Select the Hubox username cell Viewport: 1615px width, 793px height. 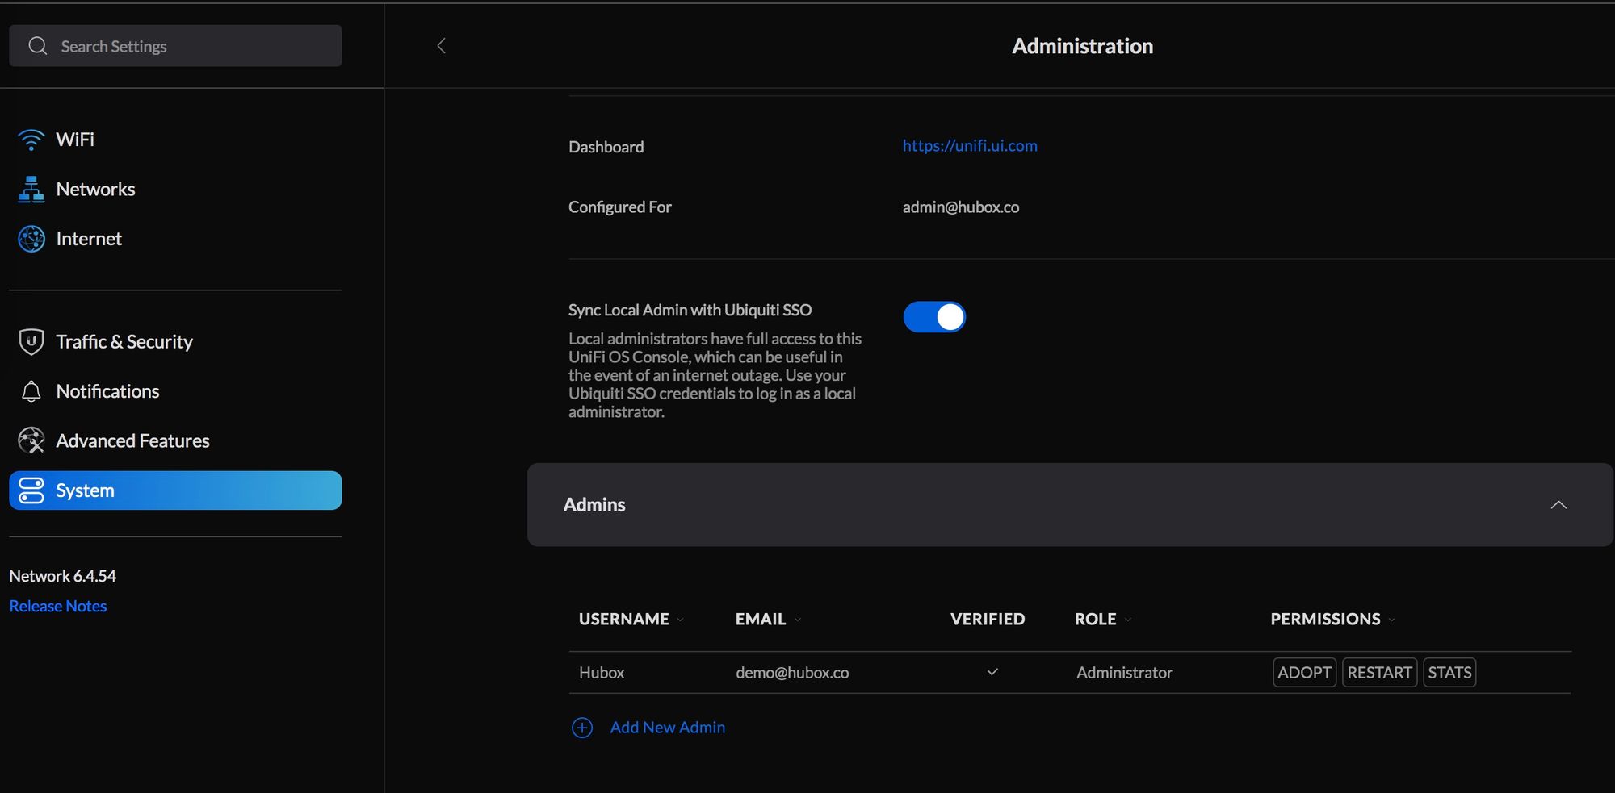pos(602,673)
